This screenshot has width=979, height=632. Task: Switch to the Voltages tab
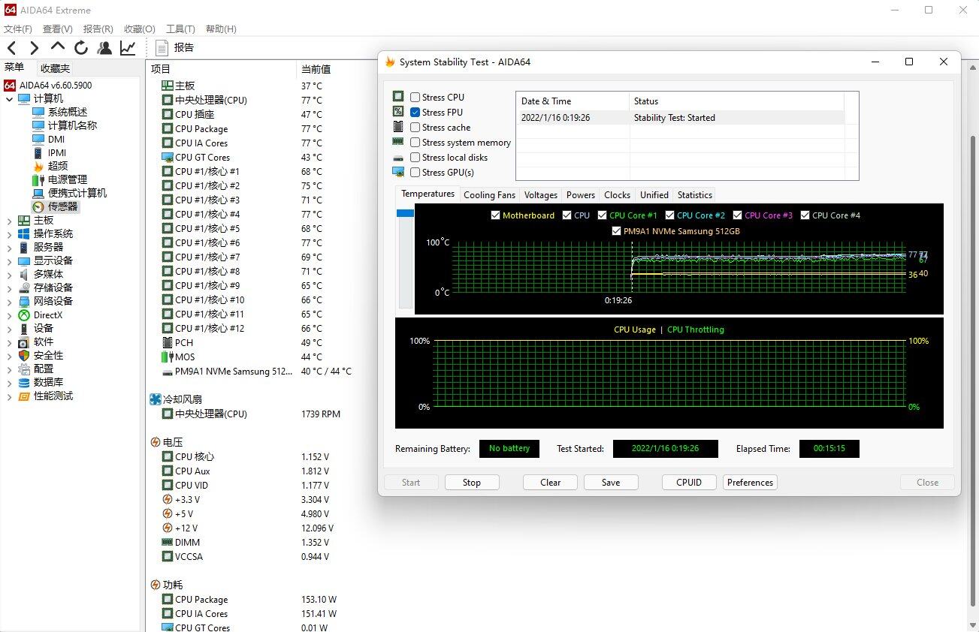(541, 195)
